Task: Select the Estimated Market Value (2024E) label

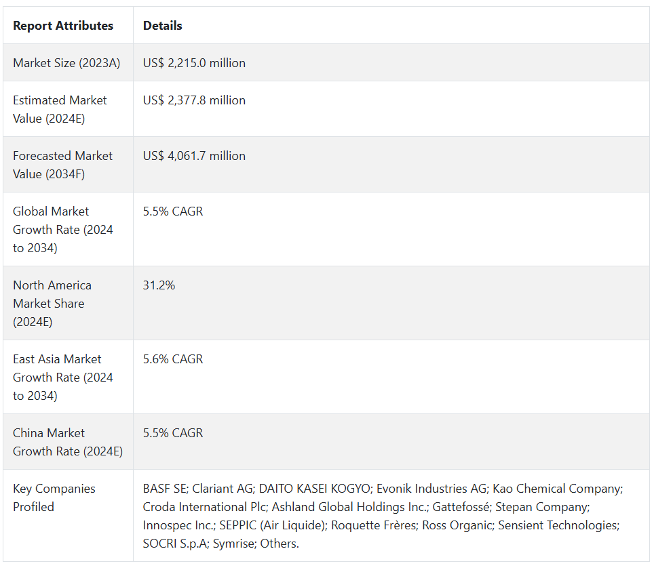Action: (x=60, y=109)
